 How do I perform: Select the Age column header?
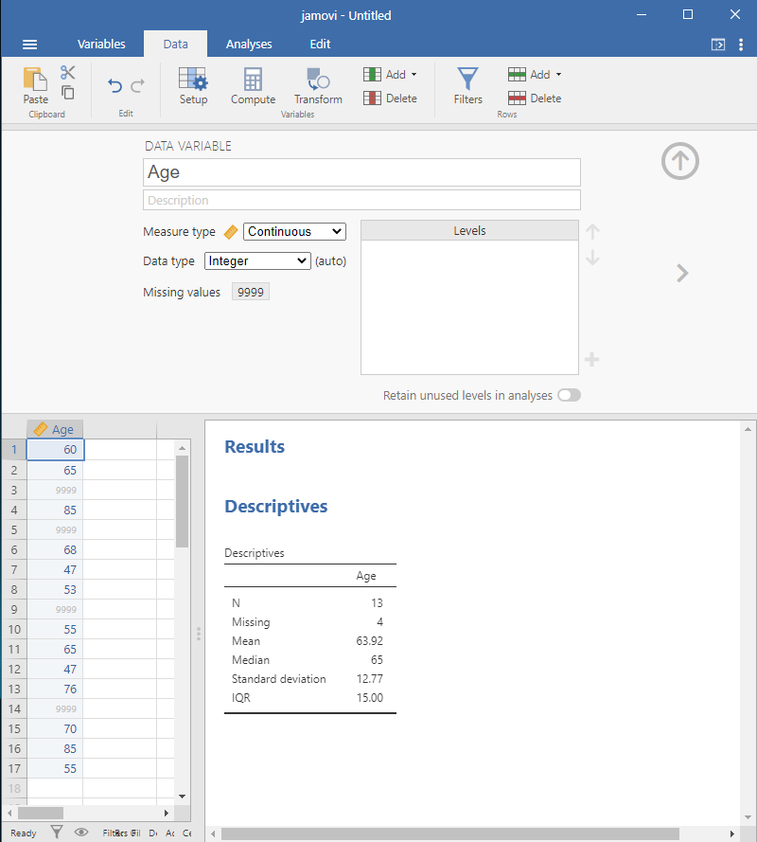tap(55, 430)
